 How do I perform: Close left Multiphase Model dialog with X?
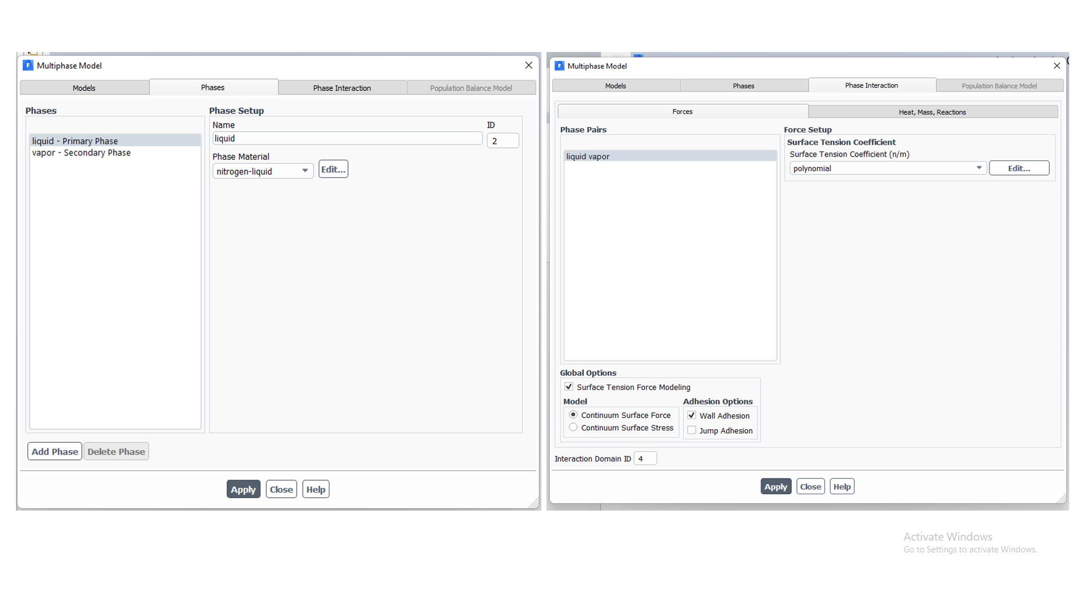[528, 66]
